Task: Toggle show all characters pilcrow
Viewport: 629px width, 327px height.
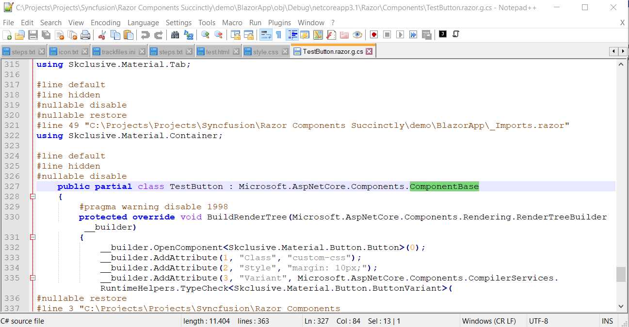Action: 278,34
